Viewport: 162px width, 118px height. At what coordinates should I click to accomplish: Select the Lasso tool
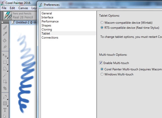[5, 69]
